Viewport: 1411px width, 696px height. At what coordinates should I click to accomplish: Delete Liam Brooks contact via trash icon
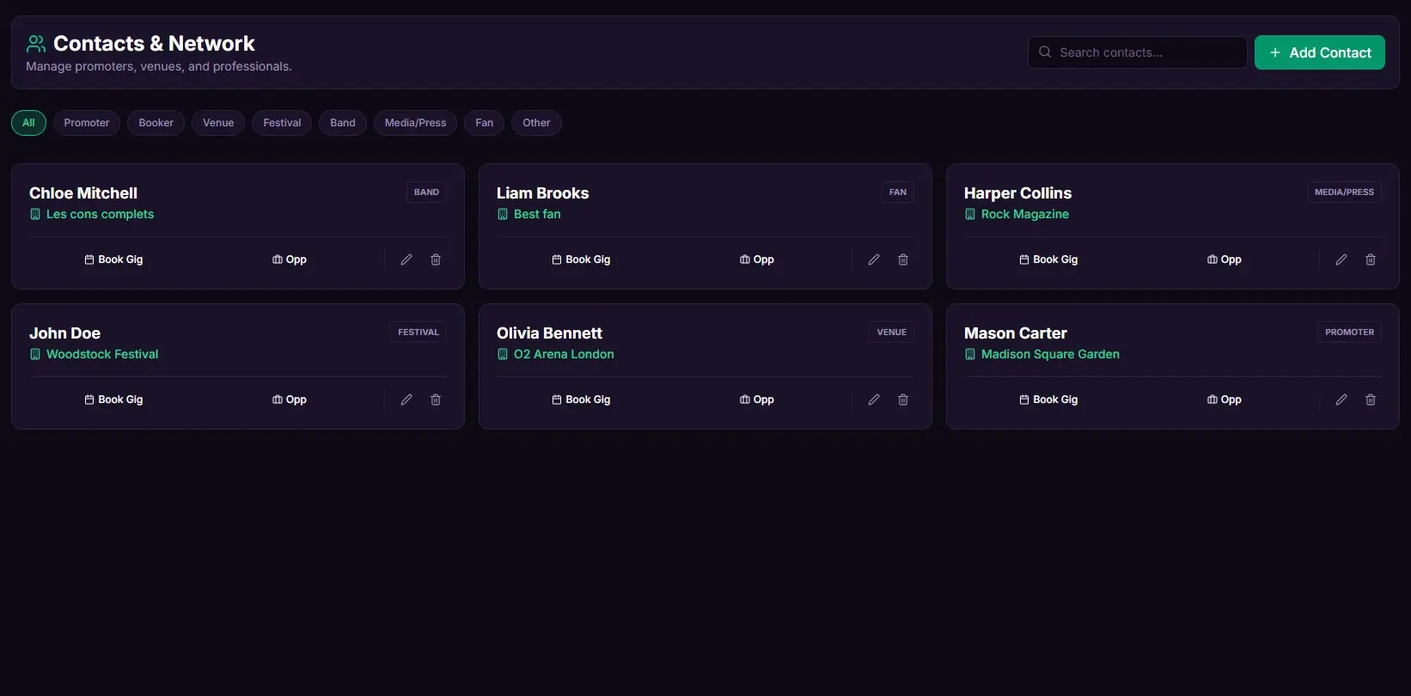tap(903, 259)
